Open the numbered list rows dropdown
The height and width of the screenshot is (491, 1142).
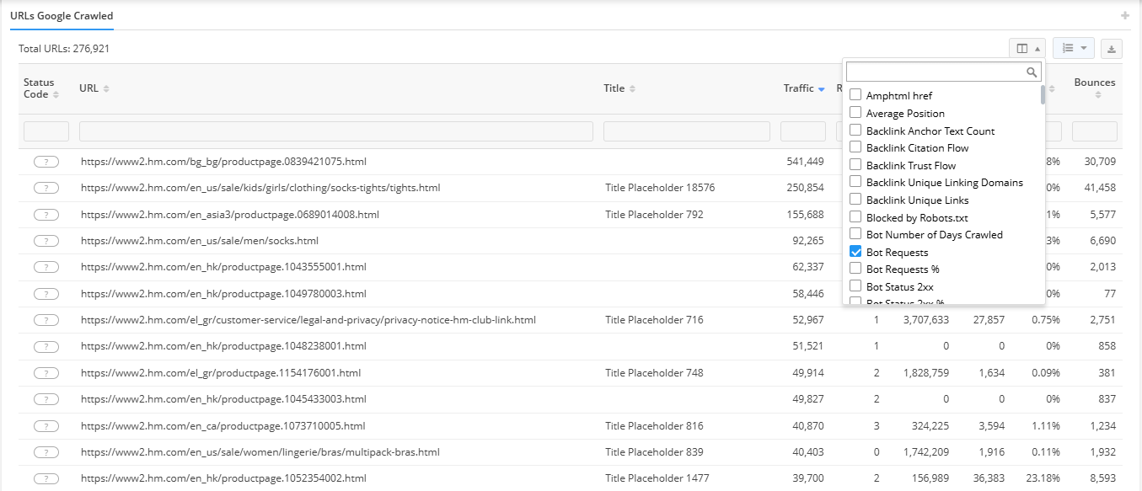tap(1074, 49)
